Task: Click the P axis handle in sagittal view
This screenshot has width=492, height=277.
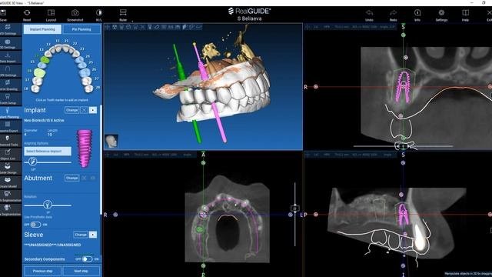Action: click(x=316, y=215)
